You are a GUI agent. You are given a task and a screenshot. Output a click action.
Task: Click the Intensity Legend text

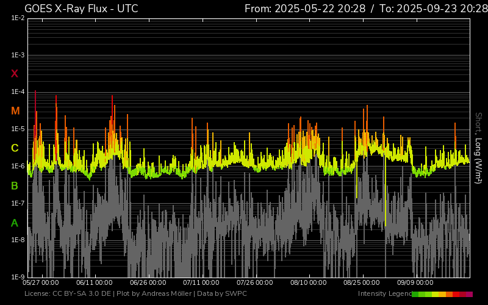tap(384, 293)
